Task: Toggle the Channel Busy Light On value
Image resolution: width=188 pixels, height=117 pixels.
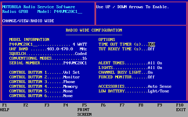Action: tap(150, 72)
